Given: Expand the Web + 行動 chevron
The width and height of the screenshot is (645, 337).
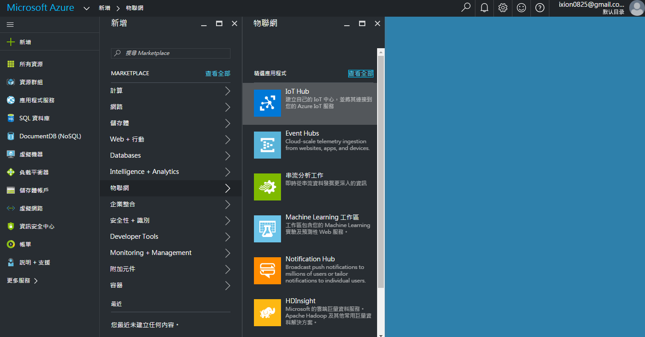Looking at the screenshot, I should click(x=227, y=140).
